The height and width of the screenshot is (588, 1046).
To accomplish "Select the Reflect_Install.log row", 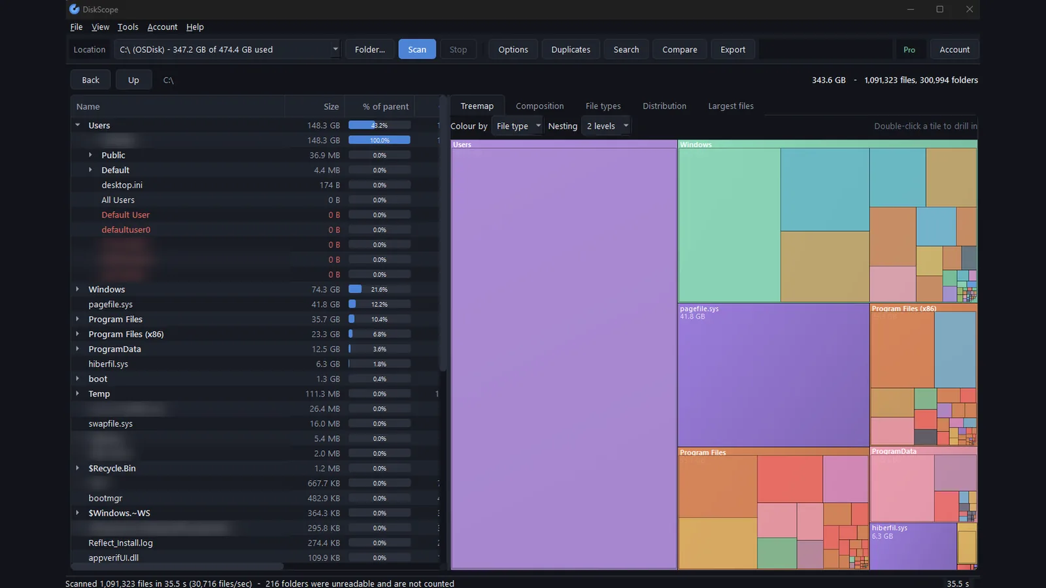I will [255, 543].
